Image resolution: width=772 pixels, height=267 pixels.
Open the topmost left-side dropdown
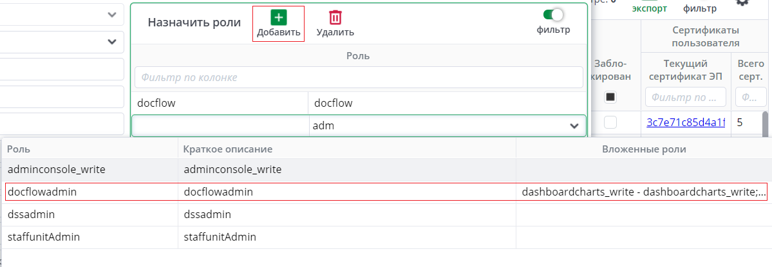112,14
